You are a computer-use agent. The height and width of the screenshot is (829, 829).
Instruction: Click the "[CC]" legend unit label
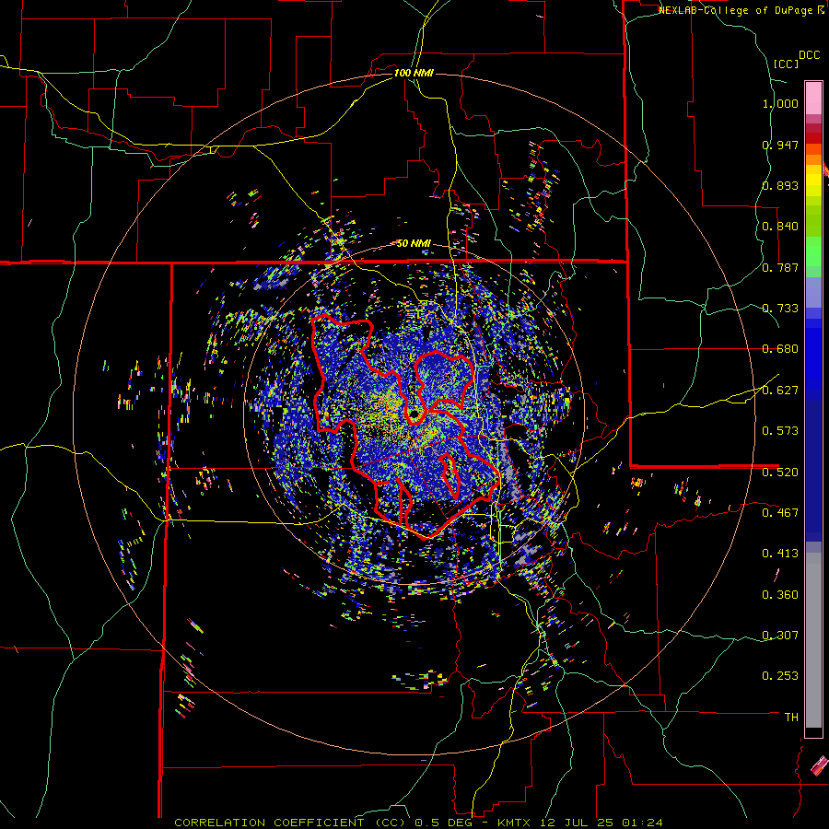coord(787,64)
